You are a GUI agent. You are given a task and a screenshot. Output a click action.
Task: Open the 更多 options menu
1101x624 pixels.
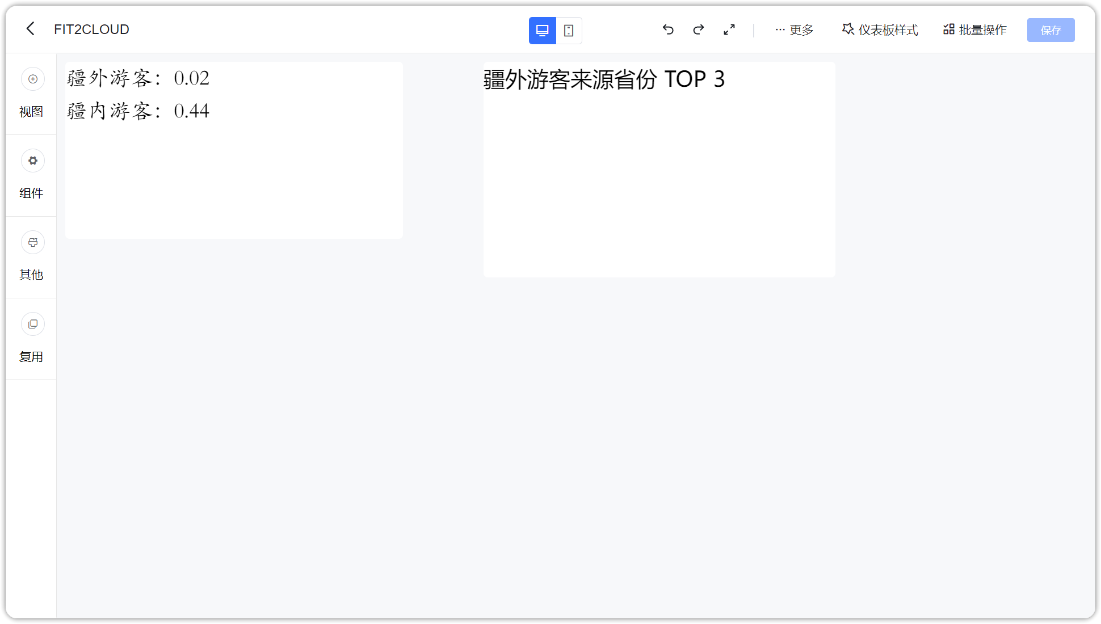point(795,30)
